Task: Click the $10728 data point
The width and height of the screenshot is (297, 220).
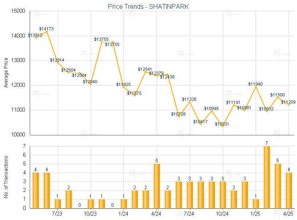Action: 179,117
